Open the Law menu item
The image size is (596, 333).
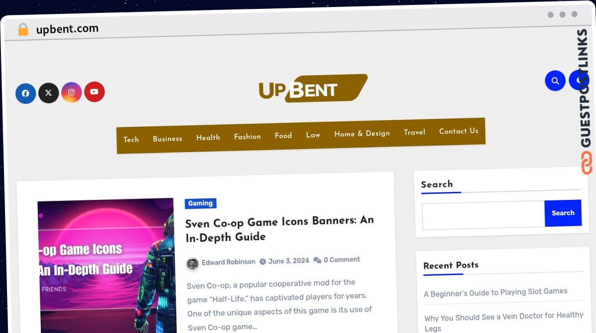coord(313,135)
